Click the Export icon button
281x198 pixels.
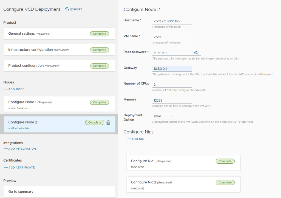pyautogui.click(x=67, y=9)
